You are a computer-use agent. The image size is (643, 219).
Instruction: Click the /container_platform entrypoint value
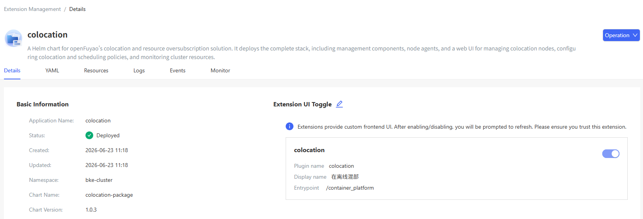pos(350,188)
